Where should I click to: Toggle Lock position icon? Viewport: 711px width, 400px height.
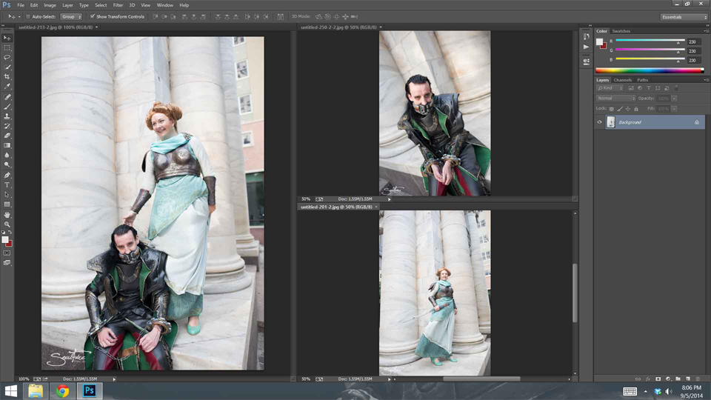tap(627, 109)
